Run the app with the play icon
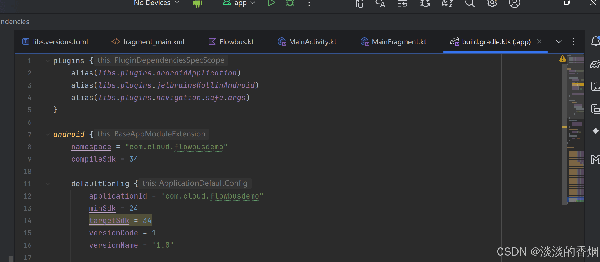The width and height of the screenshot is (600, 262). click(x=271, y=3)
